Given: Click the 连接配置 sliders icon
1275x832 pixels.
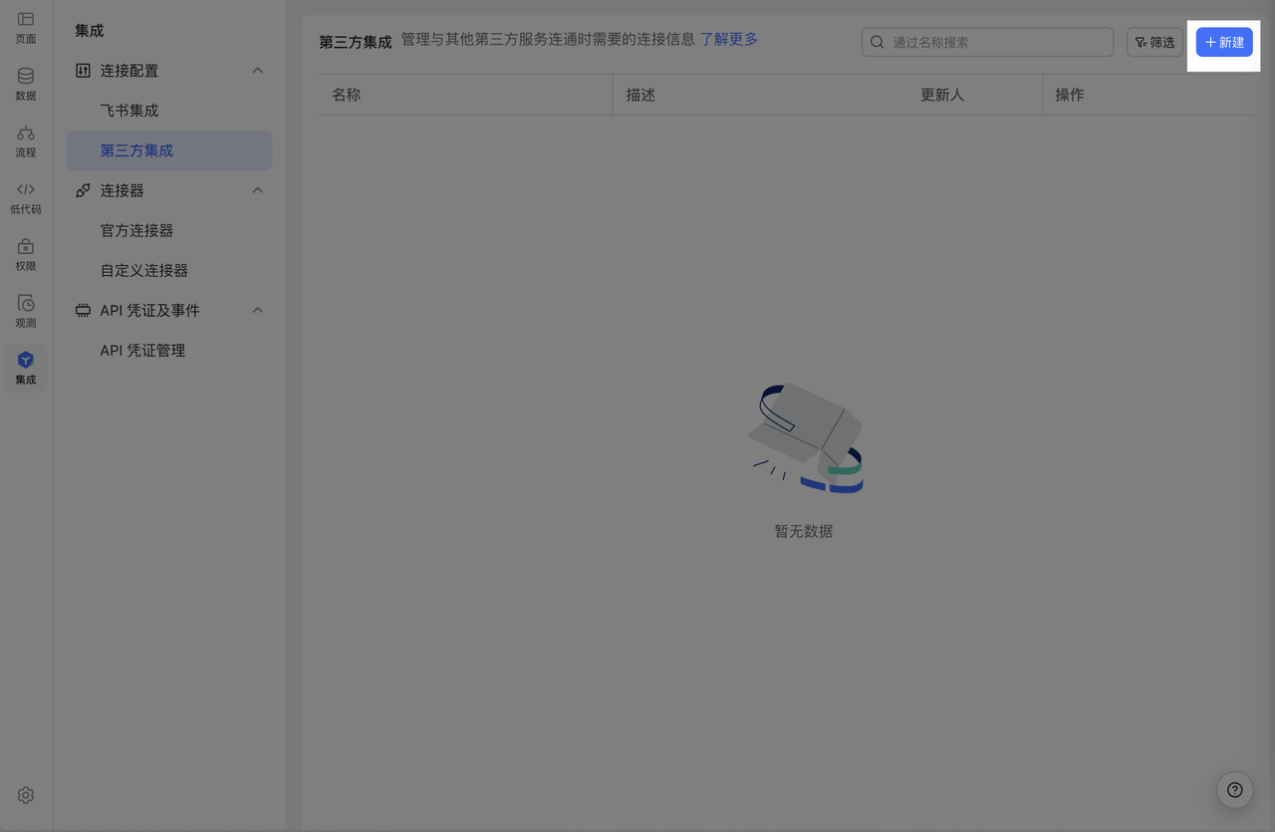Looking at the screenshot, I should pos(83,71).
